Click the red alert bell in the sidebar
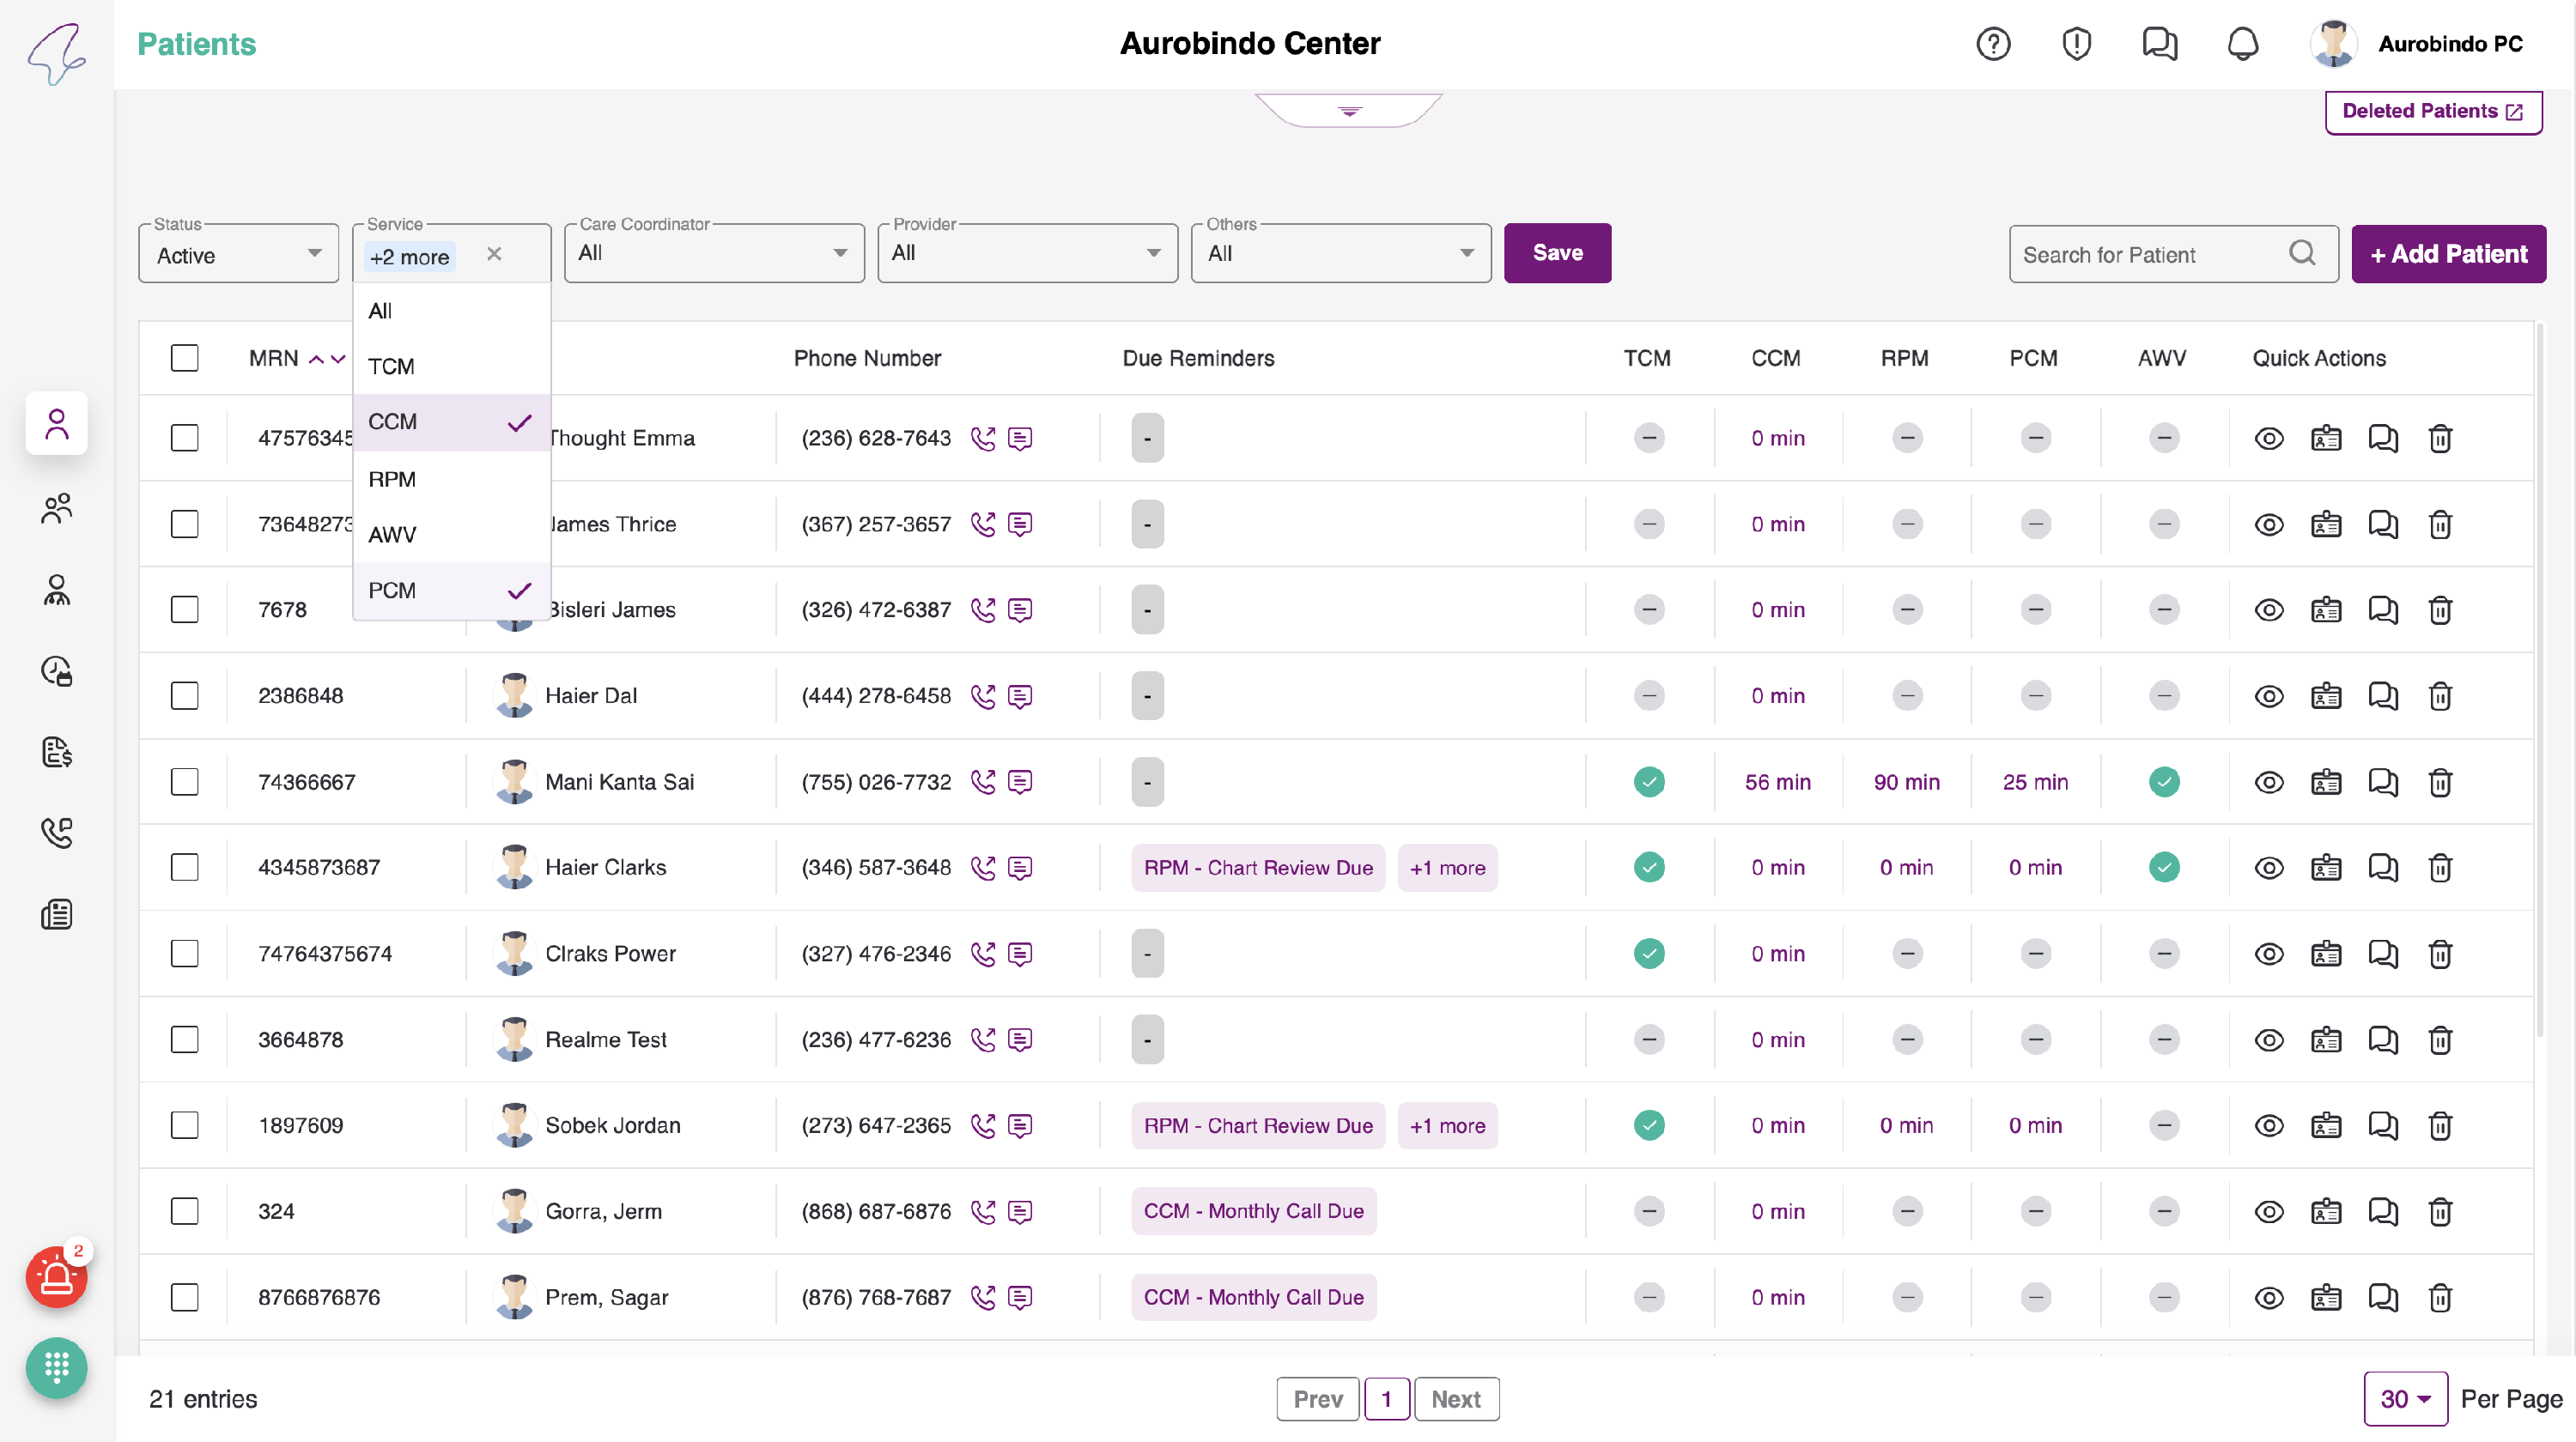Image resolution: width=2576 pixels, height=1442 pixels. coord(56,1277)
